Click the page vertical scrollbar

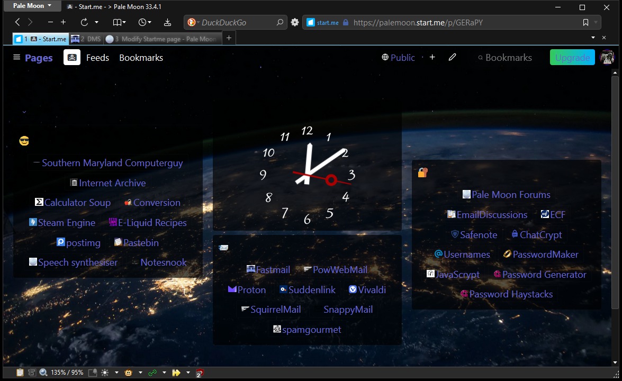[x=615, y=192]
